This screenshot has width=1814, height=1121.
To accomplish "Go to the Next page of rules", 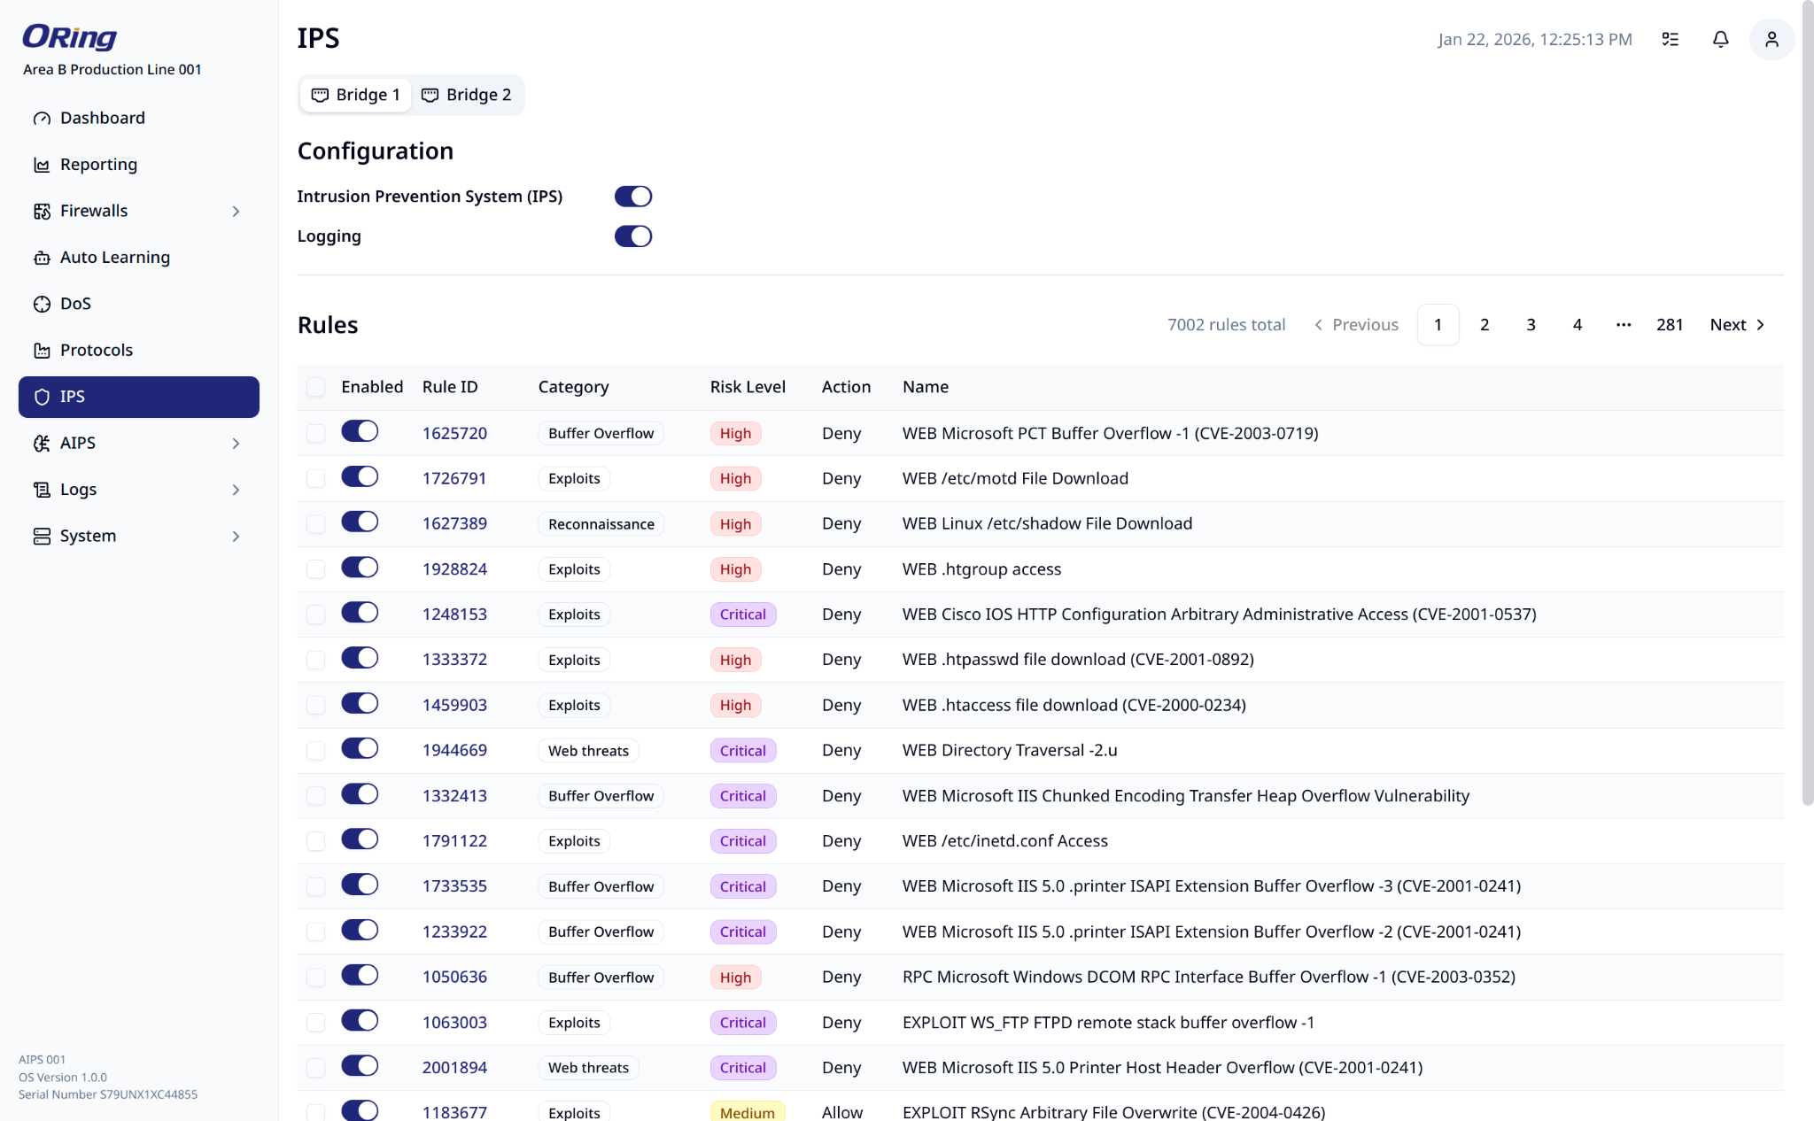I will (1737, 325).
